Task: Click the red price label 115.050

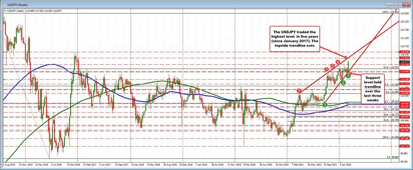Action: pyautogui.click(x=405, y=71)
